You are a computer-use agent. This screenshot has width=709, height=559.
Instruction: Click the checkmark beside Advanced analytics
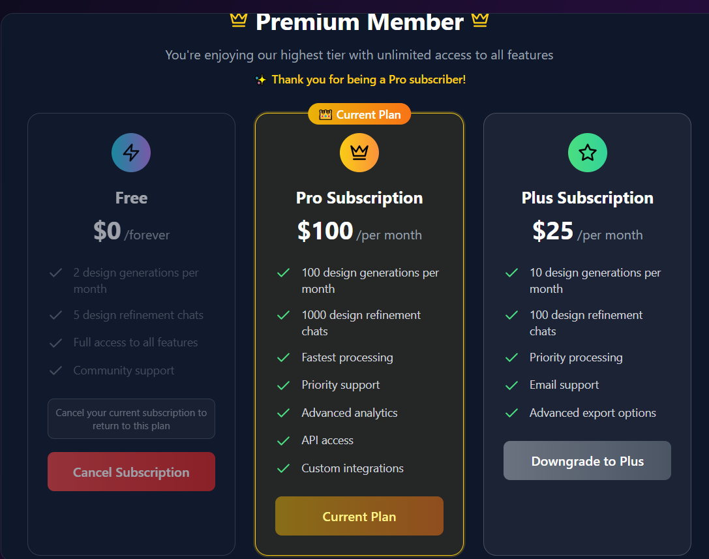283,413
